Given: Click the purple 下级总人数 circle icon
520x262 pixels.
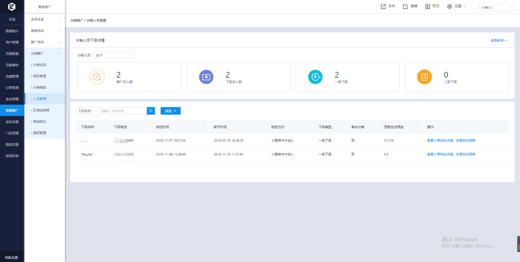Looking at the screenshot, I should [x=206, y=77].
